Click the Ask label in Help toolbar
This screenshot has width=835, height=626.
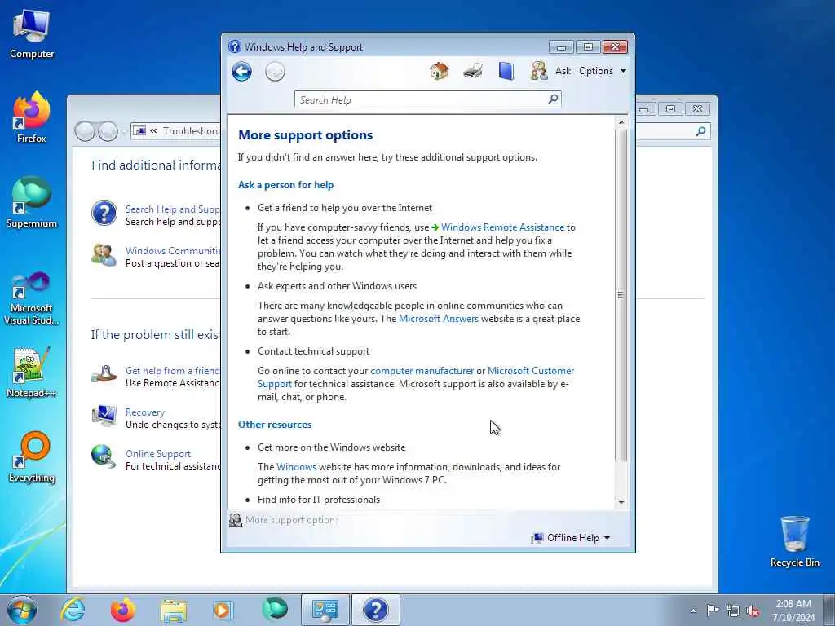[563, 71]
